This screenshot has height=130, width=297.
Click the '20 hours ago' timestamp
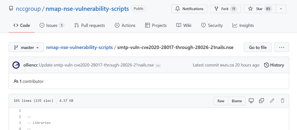247,65
